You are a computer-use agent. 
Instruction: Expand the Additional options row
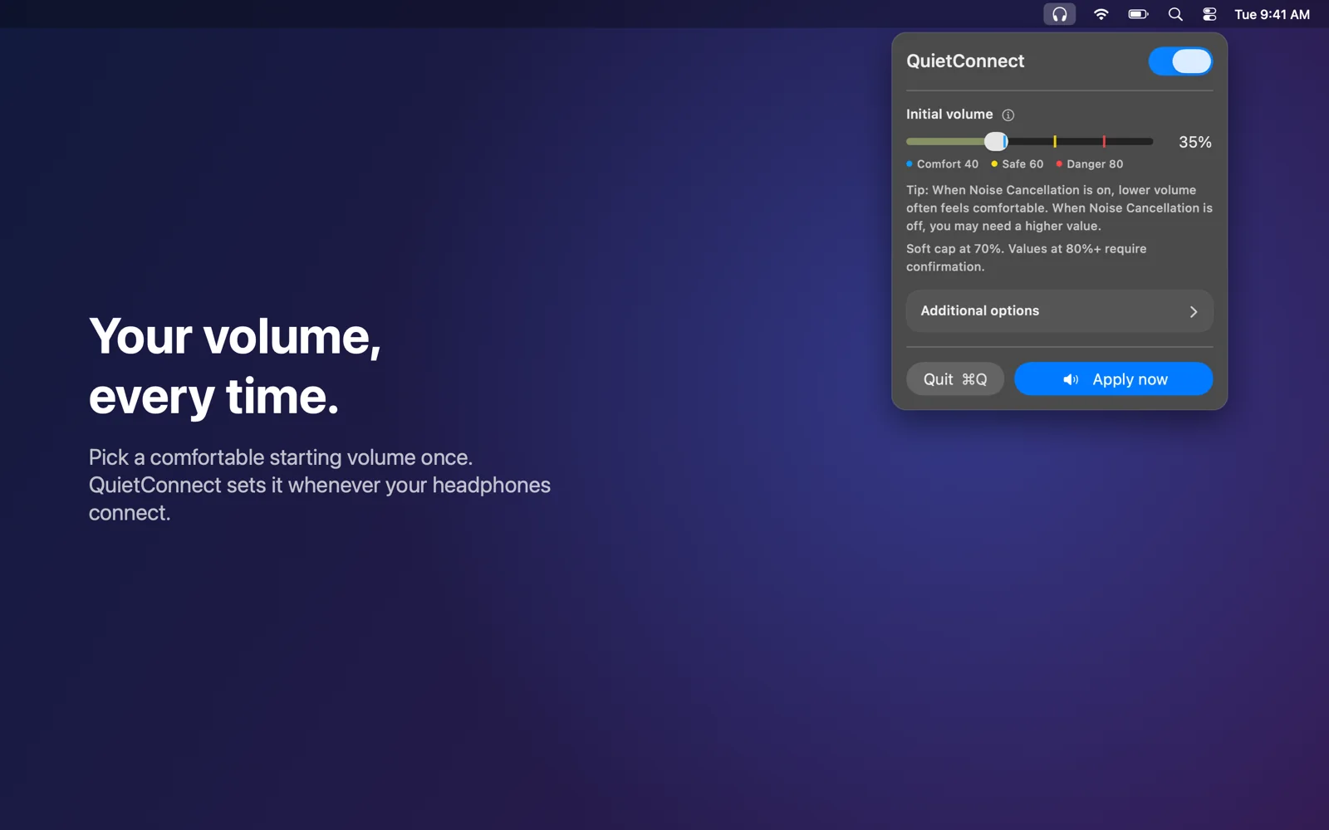pyautogui.click(x=1059, y=311)
